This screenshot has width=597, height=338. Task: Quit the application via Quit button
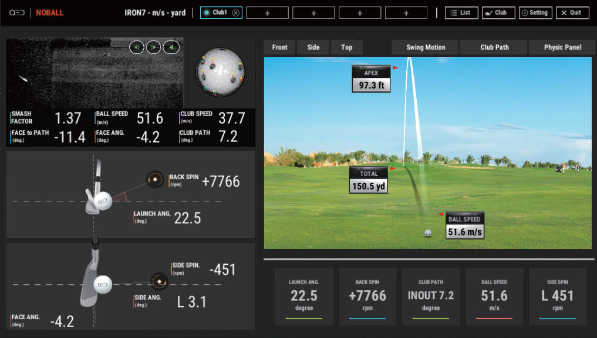(x=572, y=13)
